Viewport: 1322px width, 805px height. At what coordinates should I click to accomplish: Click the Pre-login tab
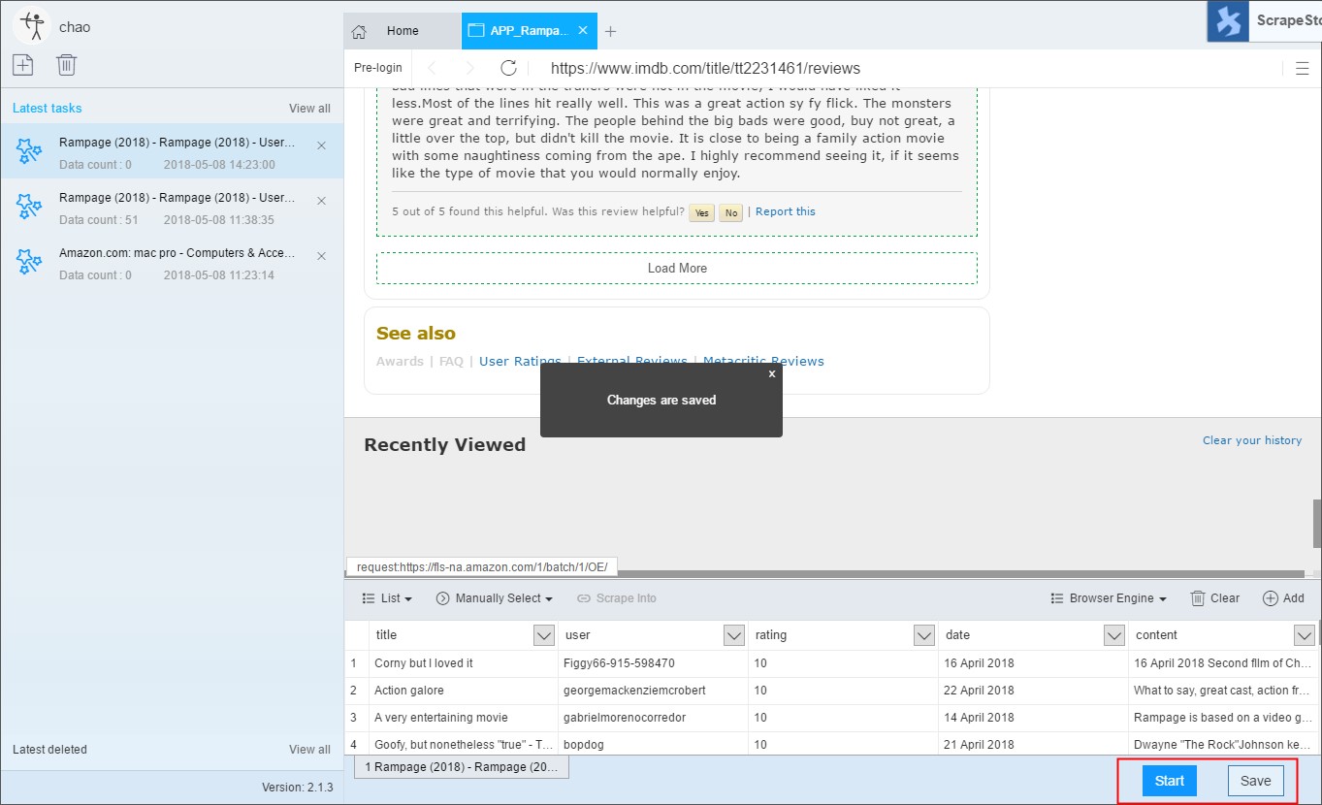(378, 68)
